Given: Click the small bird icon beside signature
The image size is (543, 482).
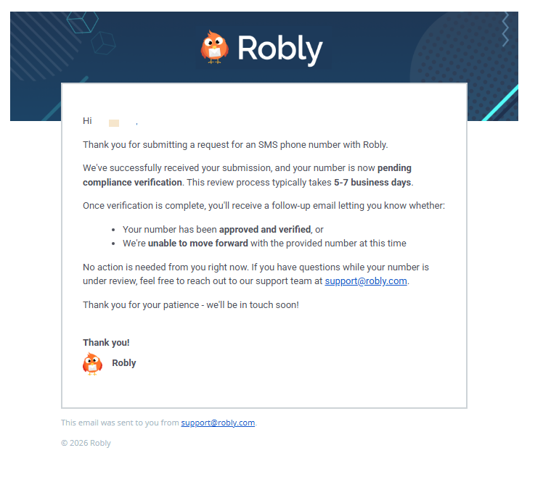Looking at the screenshot, I should pyautogui.click(x=92, y=363).
